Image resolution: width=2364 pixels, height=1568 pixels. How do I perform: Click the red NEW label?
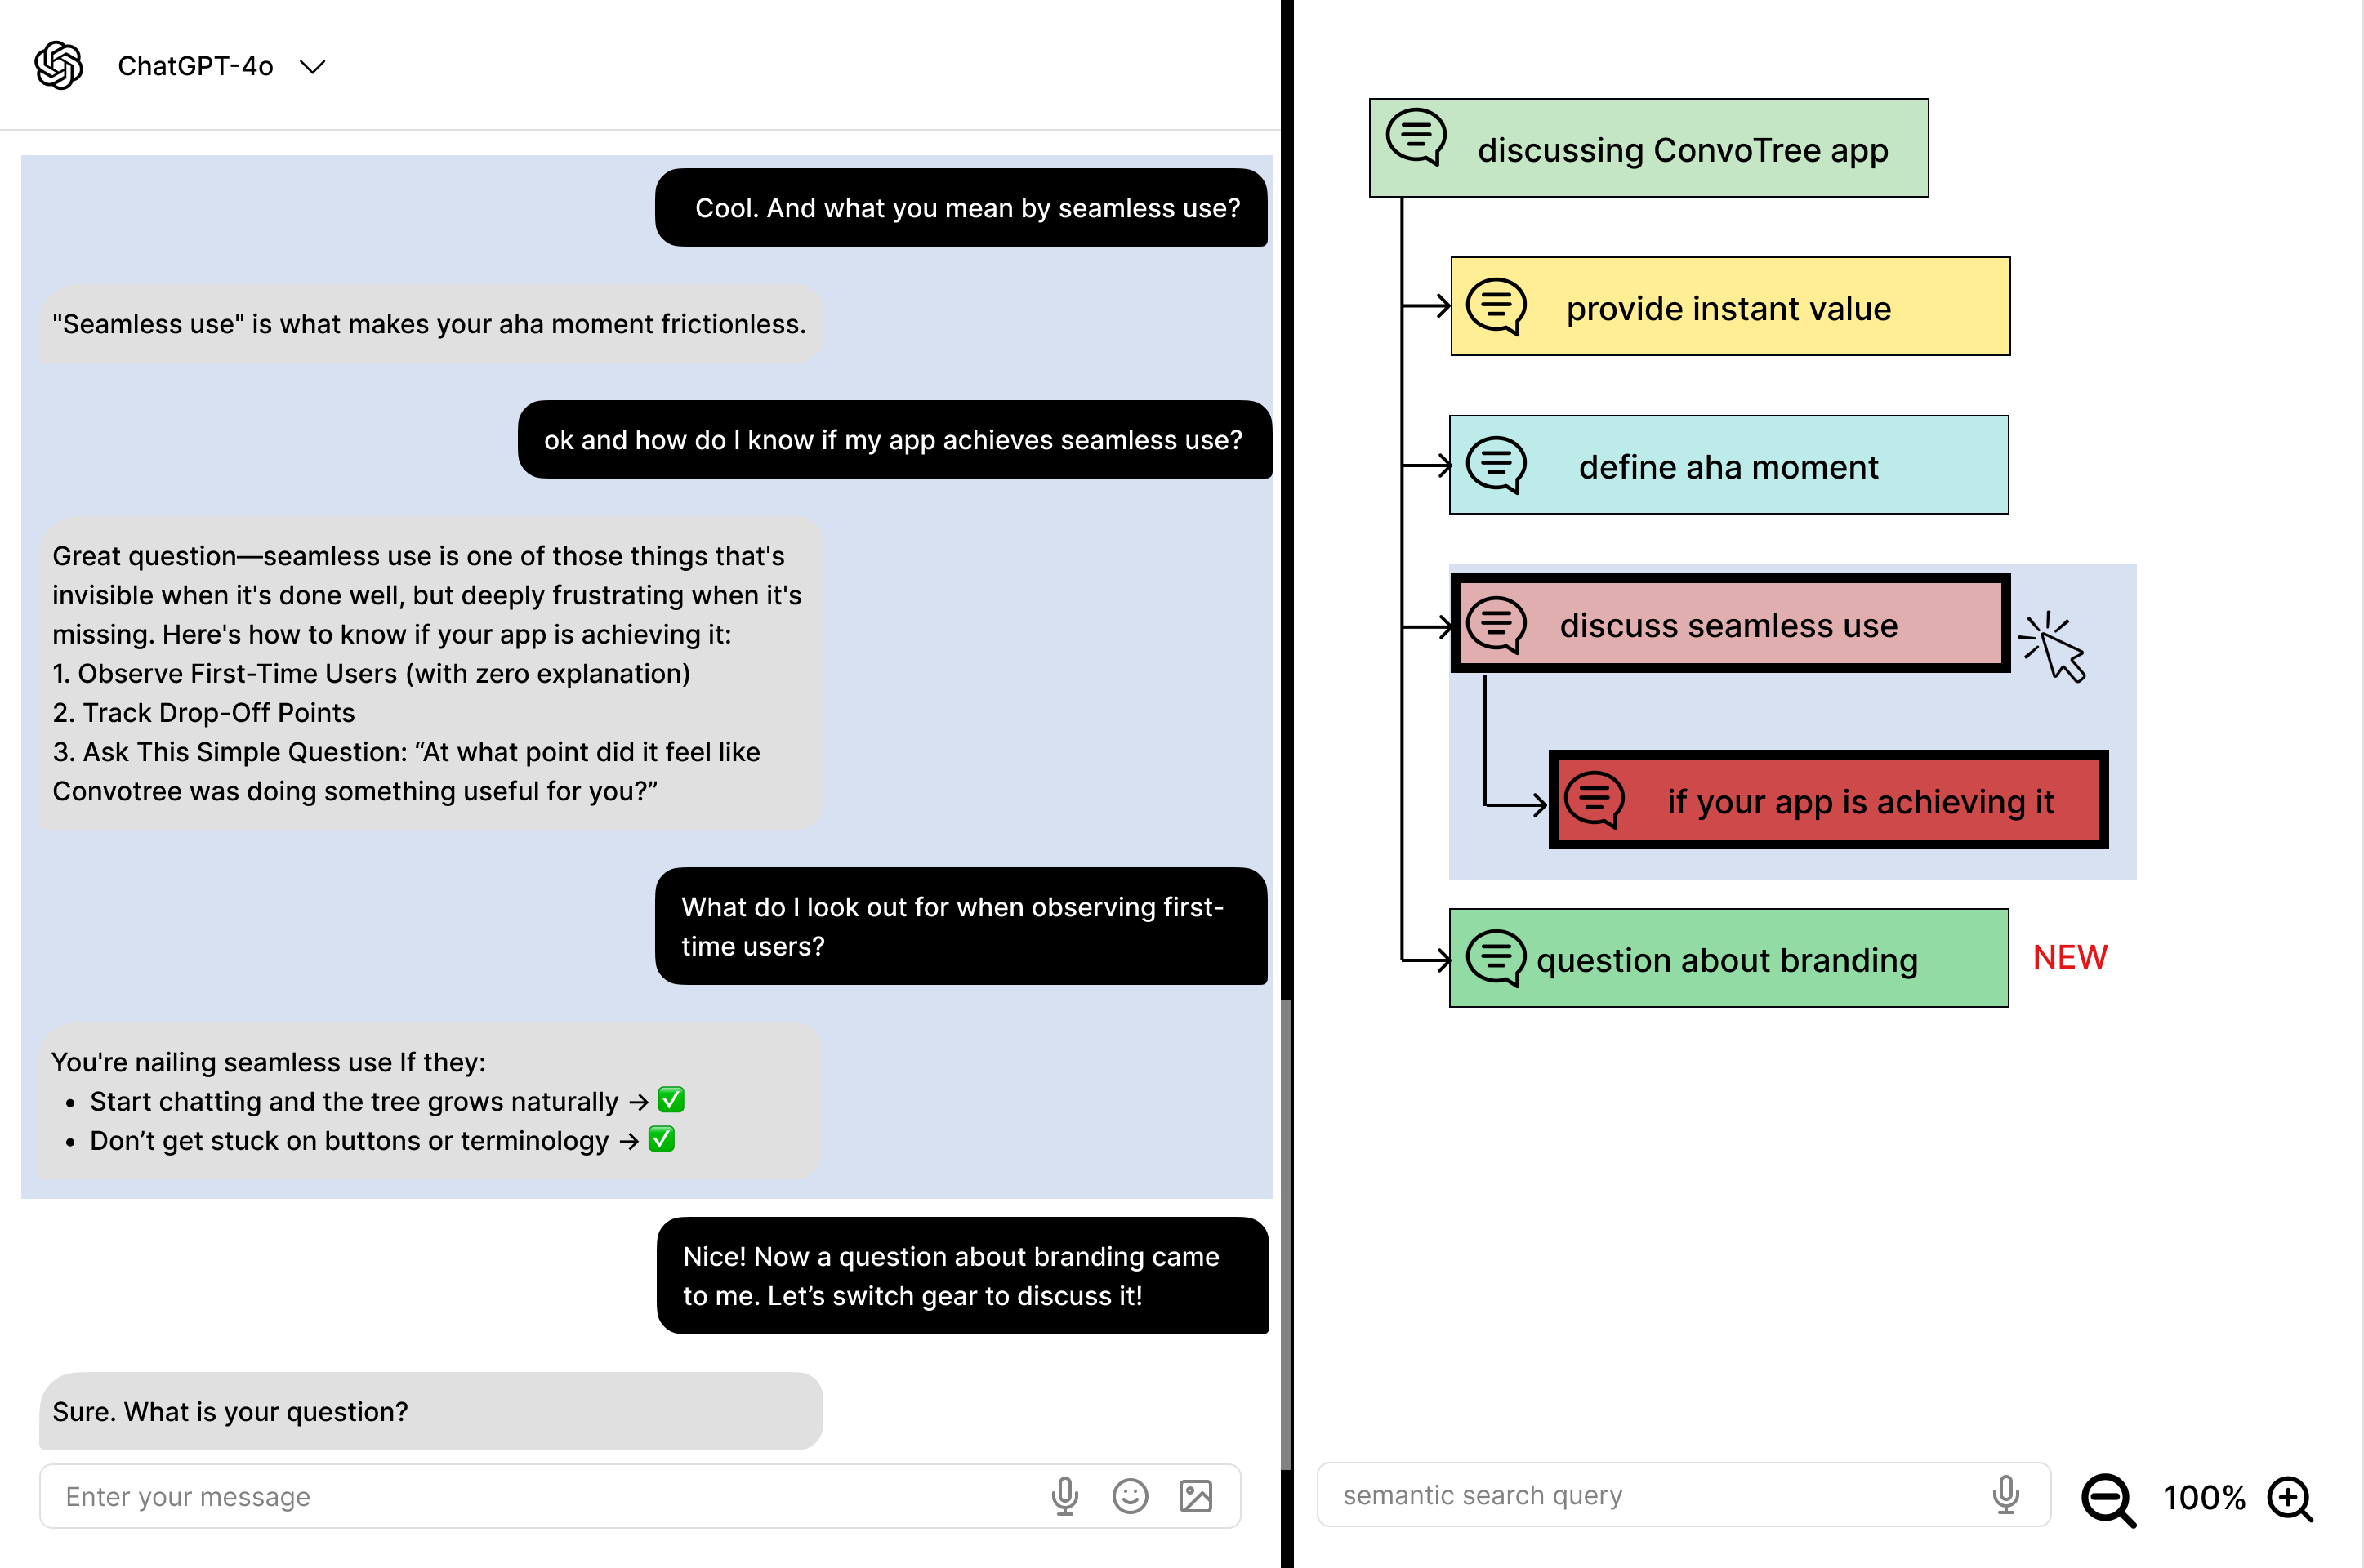coord(2070,957)
